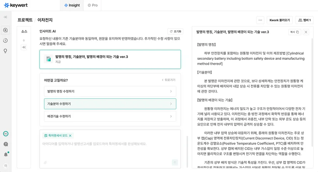318x172 pixels.
Task: Open the lightbulb ideas icon
Action: pyautogui.click(x=5, y=51)
